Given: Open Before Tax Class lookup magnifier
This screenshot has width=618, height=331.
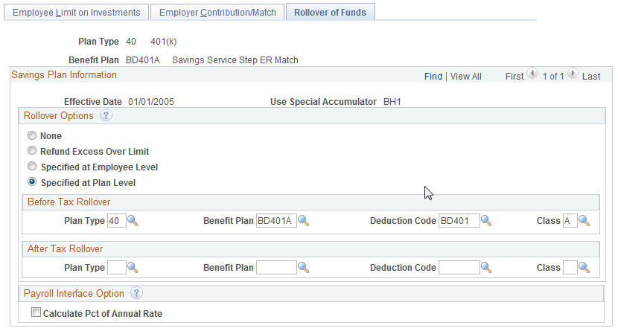Looking at the screenshot, I should 584,221.
